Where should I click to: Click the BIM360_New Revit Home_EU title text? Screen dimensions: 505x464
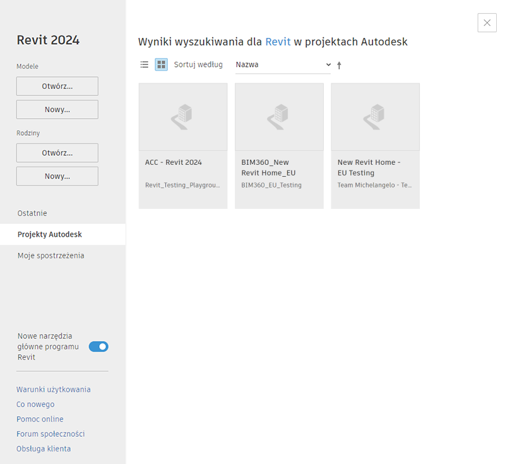tap(269, 167)
